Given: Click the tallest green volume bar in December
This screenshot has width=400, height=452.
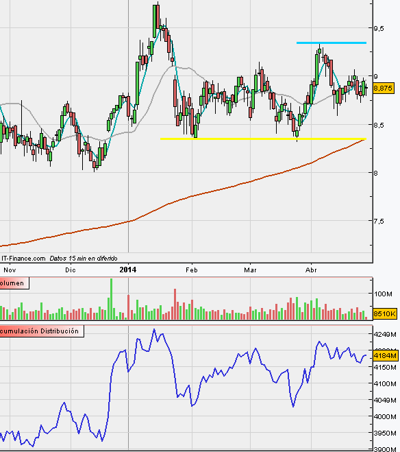Looking at the screenshot, I should pyautogui.click(x=112, y=299).
